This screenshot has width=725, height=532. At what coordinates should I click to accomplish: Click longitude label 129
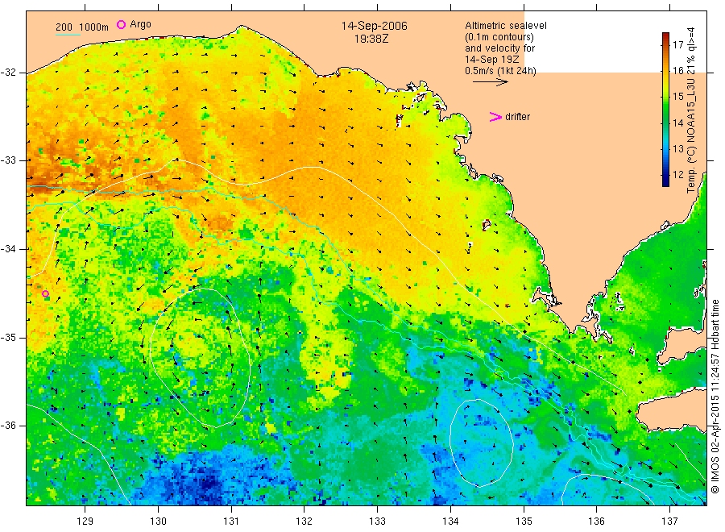(x=85, y=522)
